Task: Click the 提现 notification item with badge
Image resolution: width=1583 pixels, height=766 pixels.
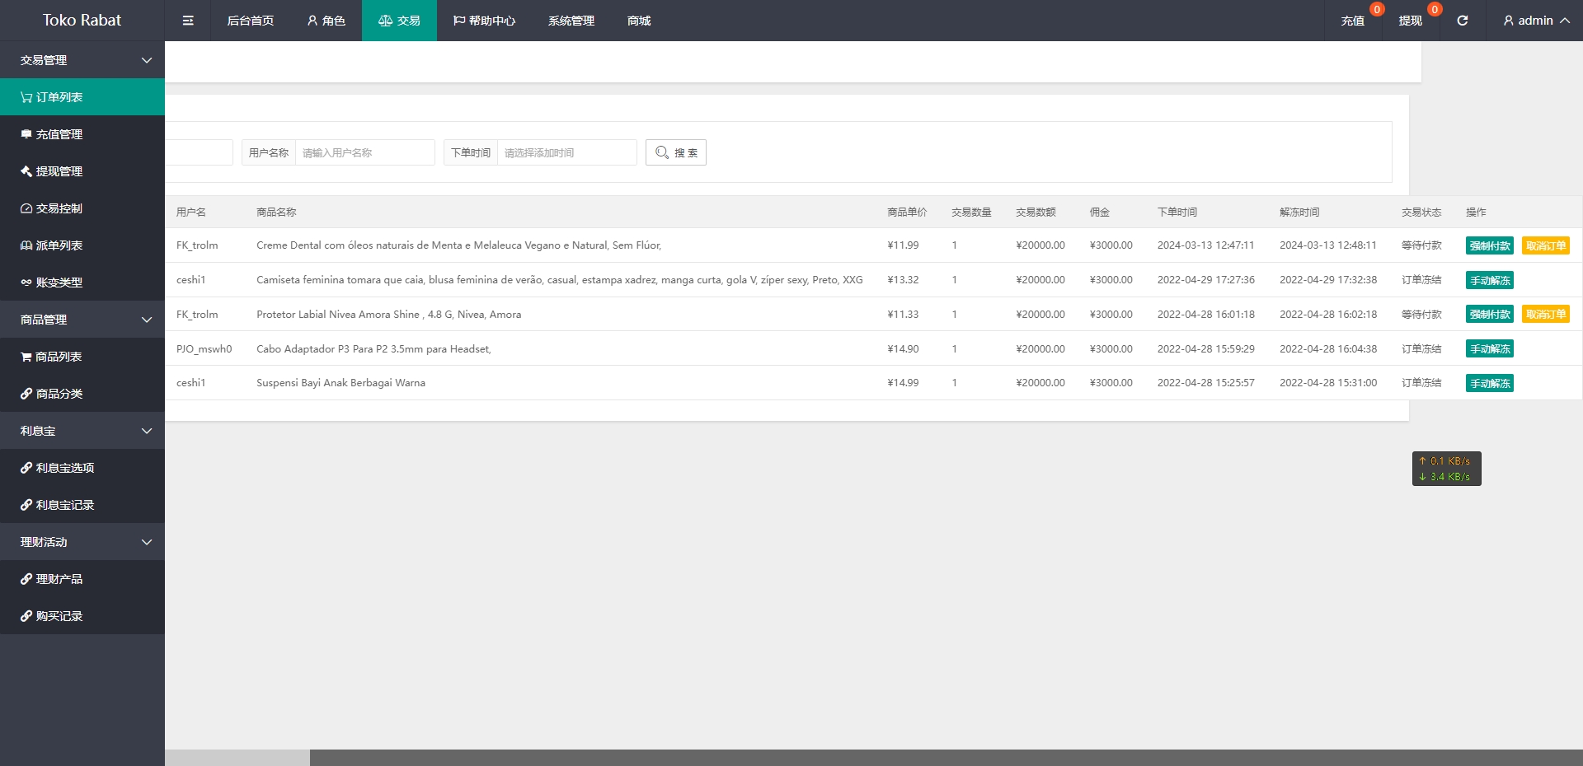Action: pos(1410,21)
